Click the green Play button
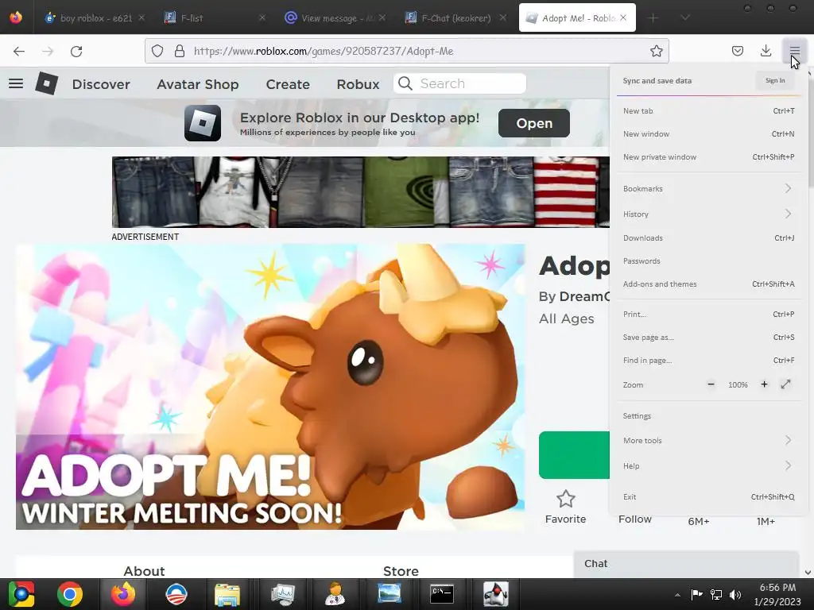 (574, 455)
